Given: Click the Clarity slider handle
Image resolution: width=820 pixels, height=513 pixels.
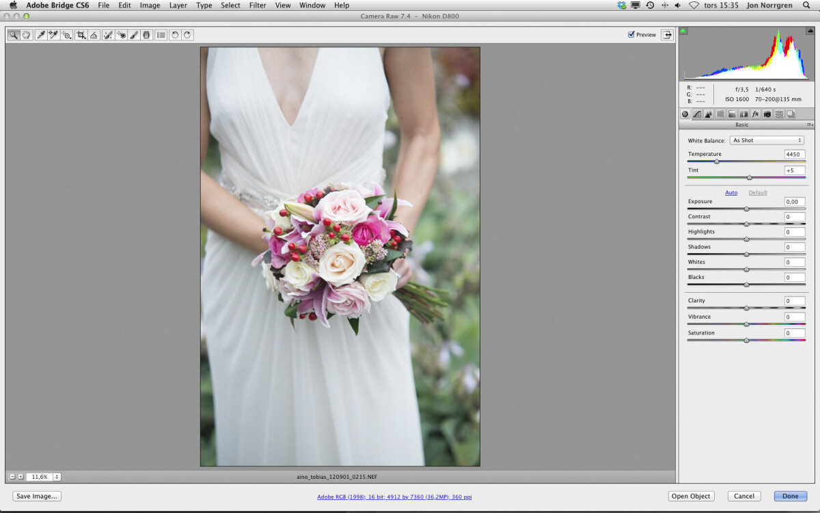Looking at the screenshot, I should (746, 308).
